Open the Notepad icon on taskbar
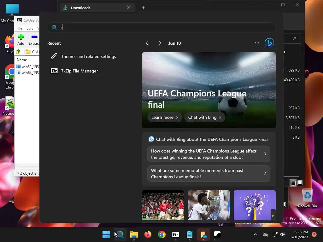The image size is (323, 242). pyautogui.click(x=189, y=234)
